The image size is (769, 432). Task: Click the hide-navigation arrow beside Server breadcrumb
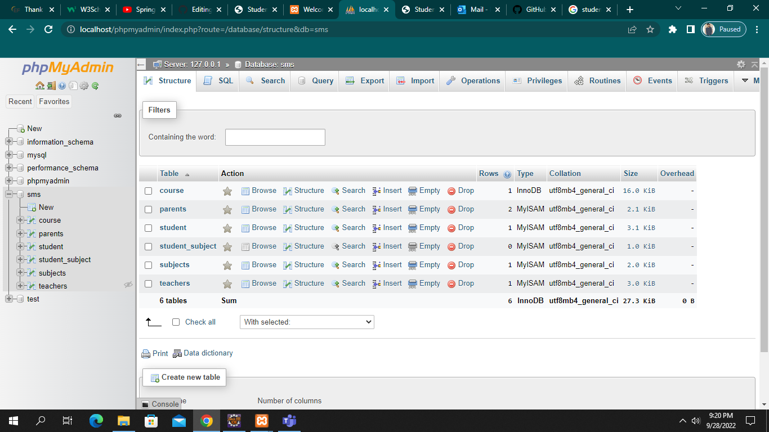coord(141,64)
